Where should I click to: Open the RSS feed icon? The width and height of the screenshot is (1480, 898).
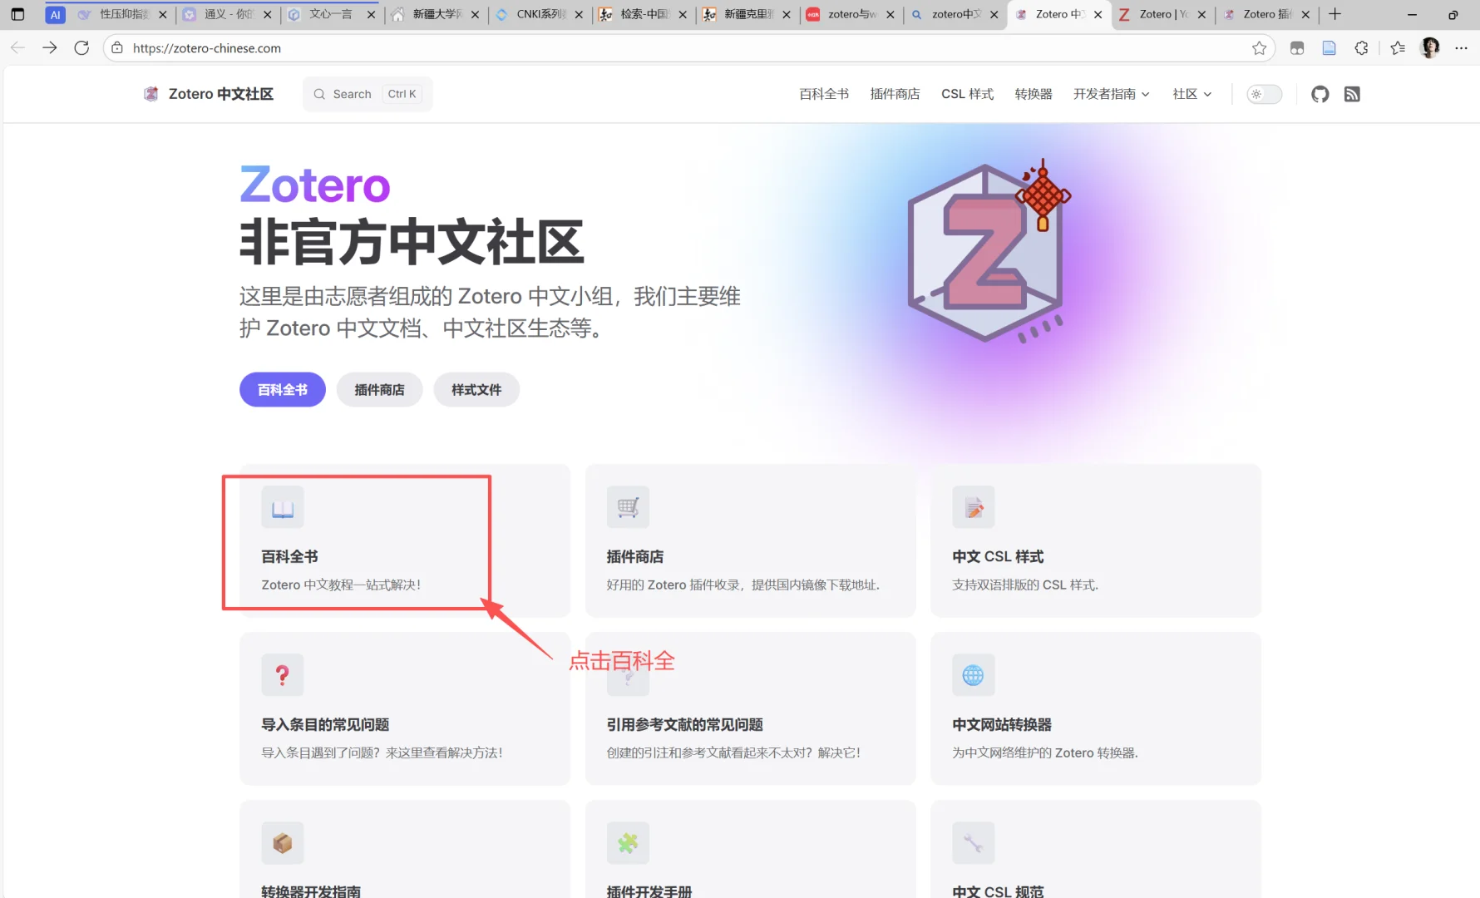(x=1351, y=94)
